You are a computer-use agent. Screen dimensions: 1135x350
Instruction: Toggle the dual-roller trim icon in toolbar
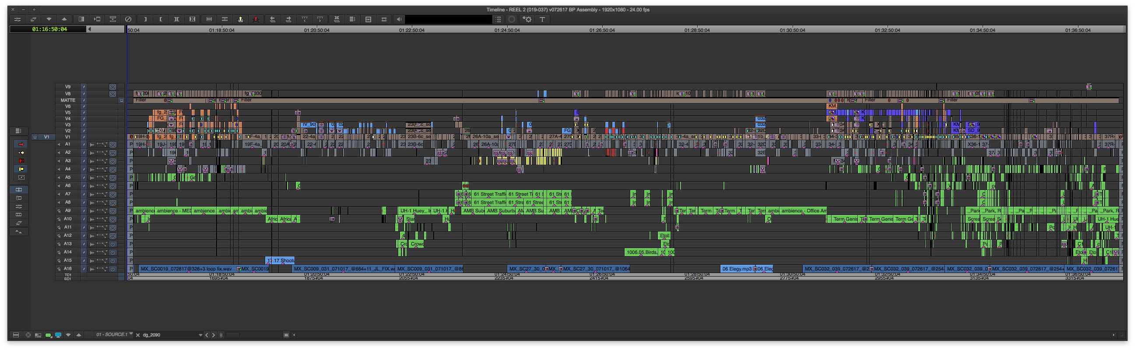192,19
